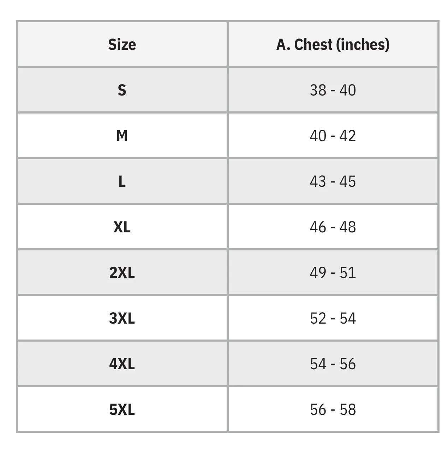Screen dimensions: 448x458
Task: Select the 5XL size cell
Action: point(122,409)
